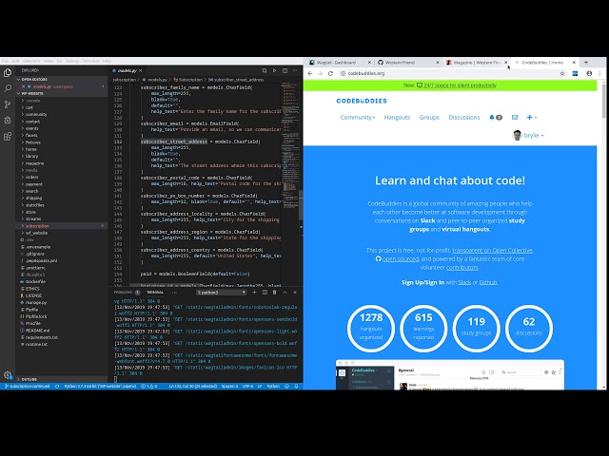Kill the terminal with the trash icon
Screen dimensions: 609x456
(275, 292)
